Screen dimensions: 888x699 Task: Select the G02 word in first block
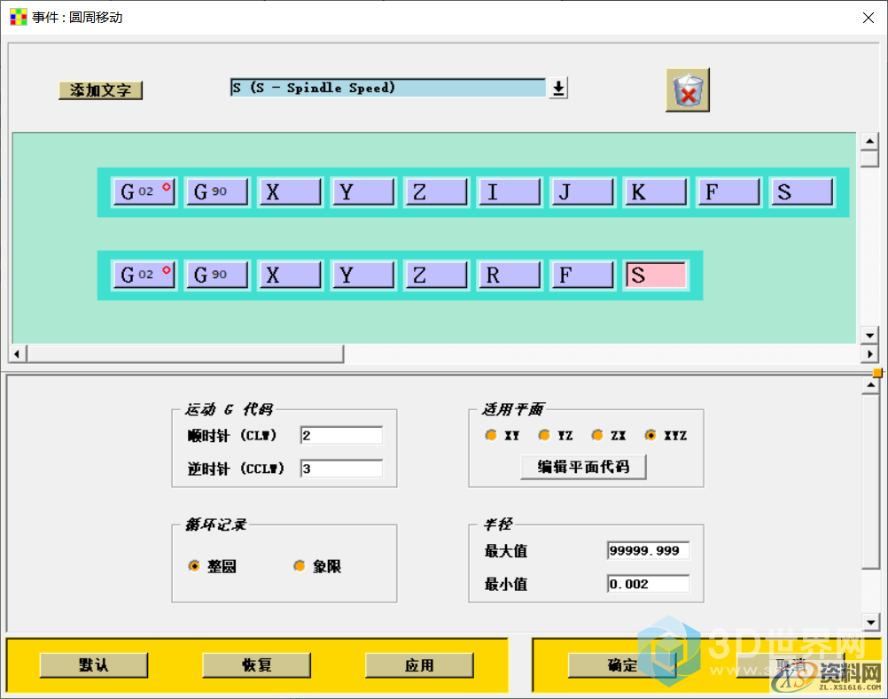(144, 191)
